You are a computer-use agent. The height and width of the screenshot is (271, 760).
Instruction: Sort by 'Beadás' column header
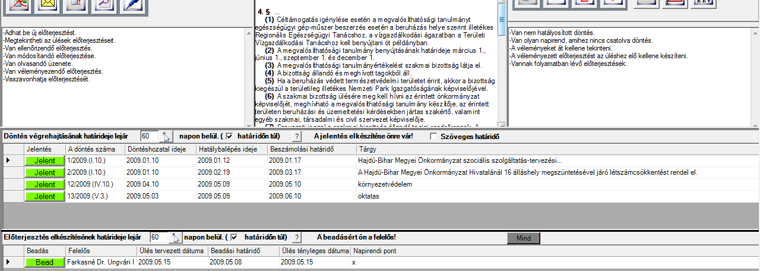coord(45,250)
